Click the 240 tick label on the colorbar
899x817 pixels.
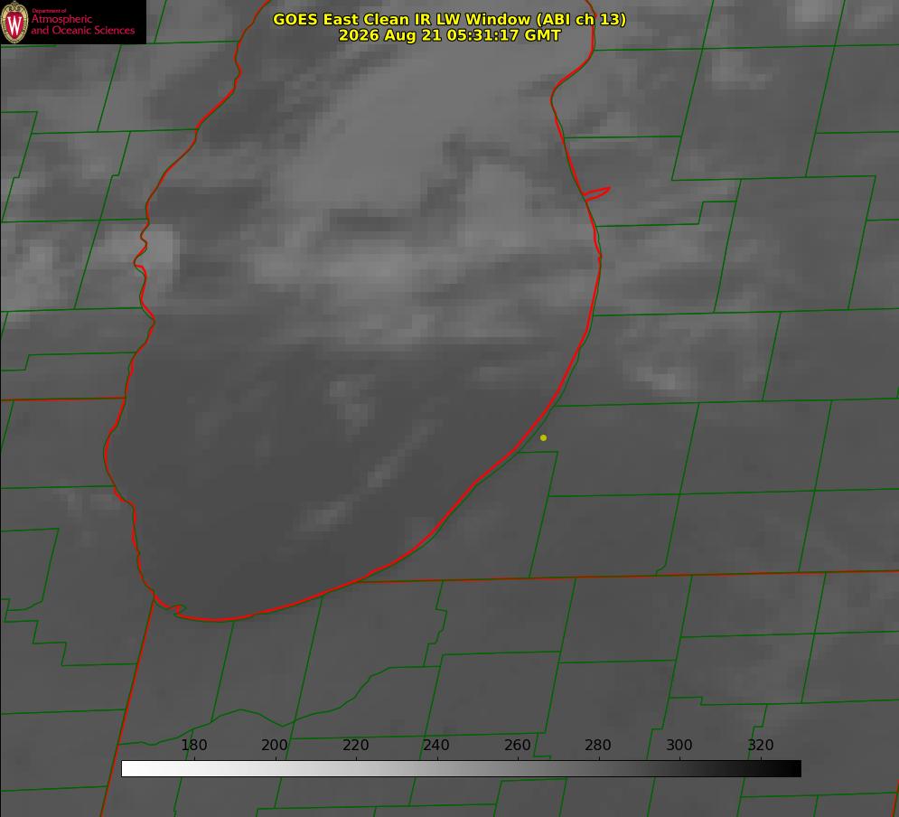[x=436, y=745]
